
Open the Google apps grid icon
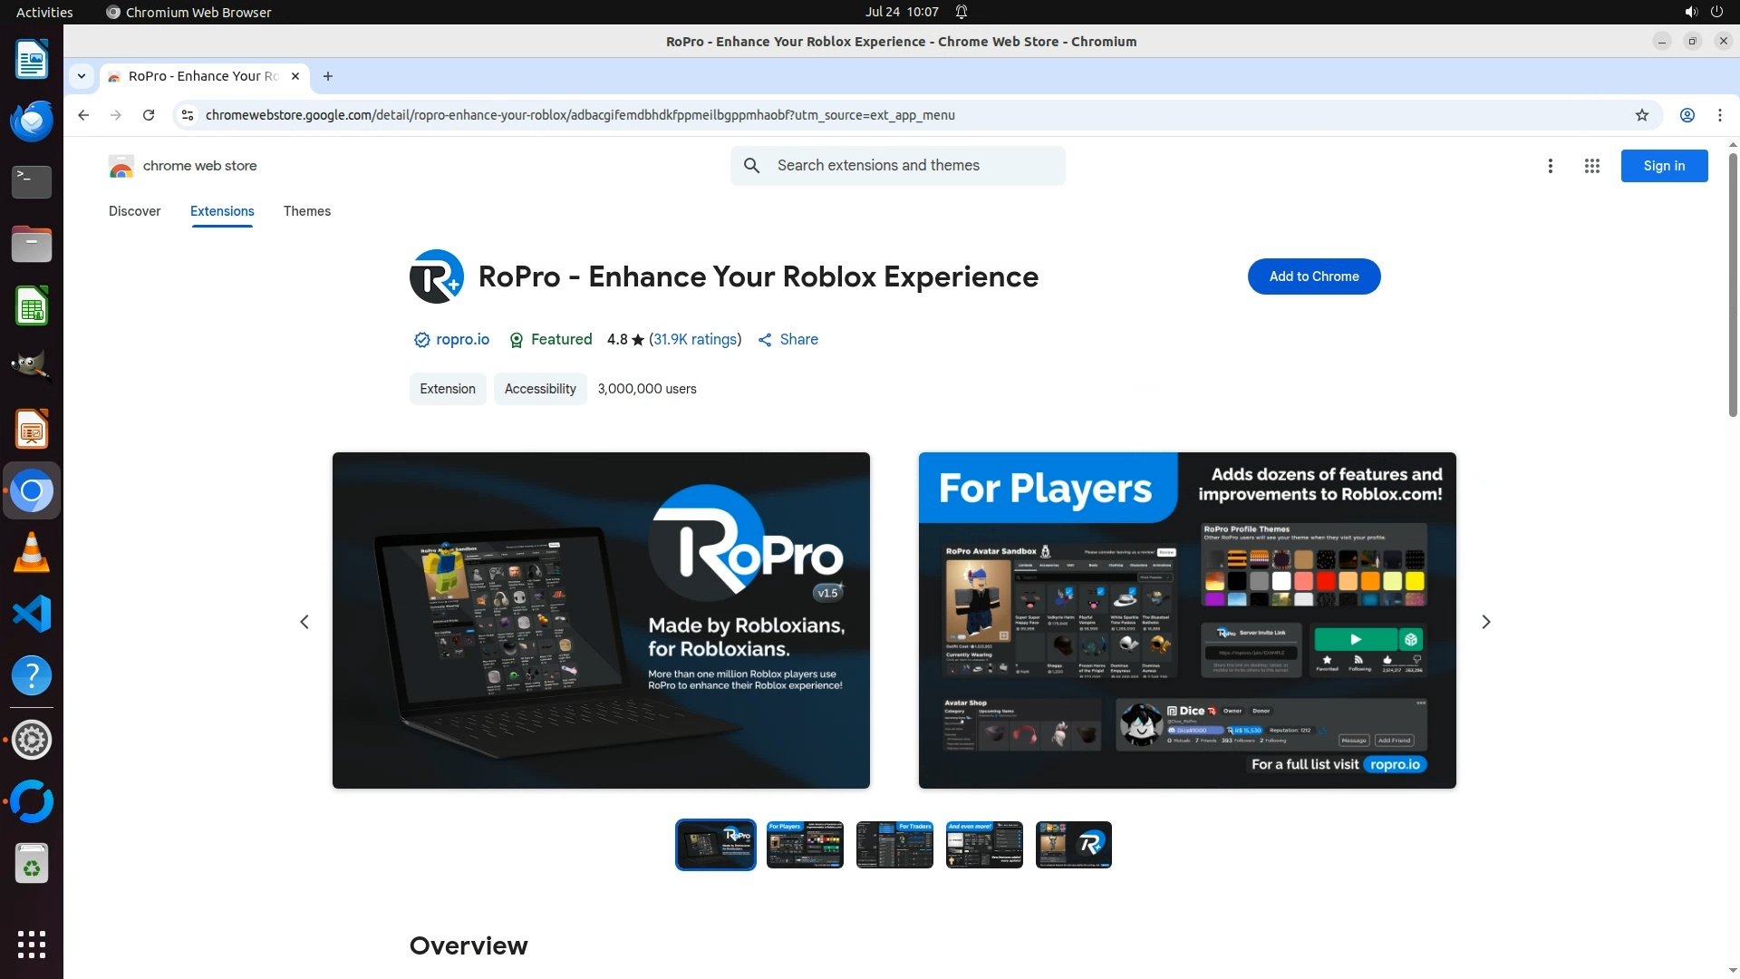(1591, 166)
